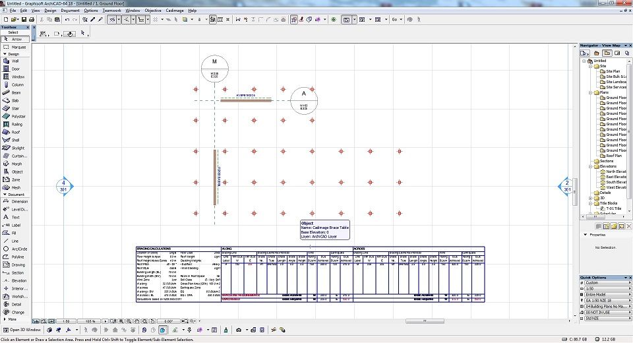
Task: Collapse the Properties section in Navigator
Action: 586,235
